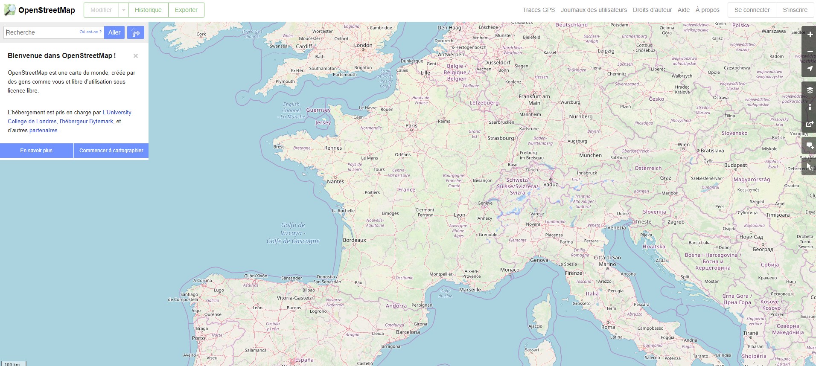Click Commencer à cartographier button
The image size is (816, 366).
click(111, 151)
